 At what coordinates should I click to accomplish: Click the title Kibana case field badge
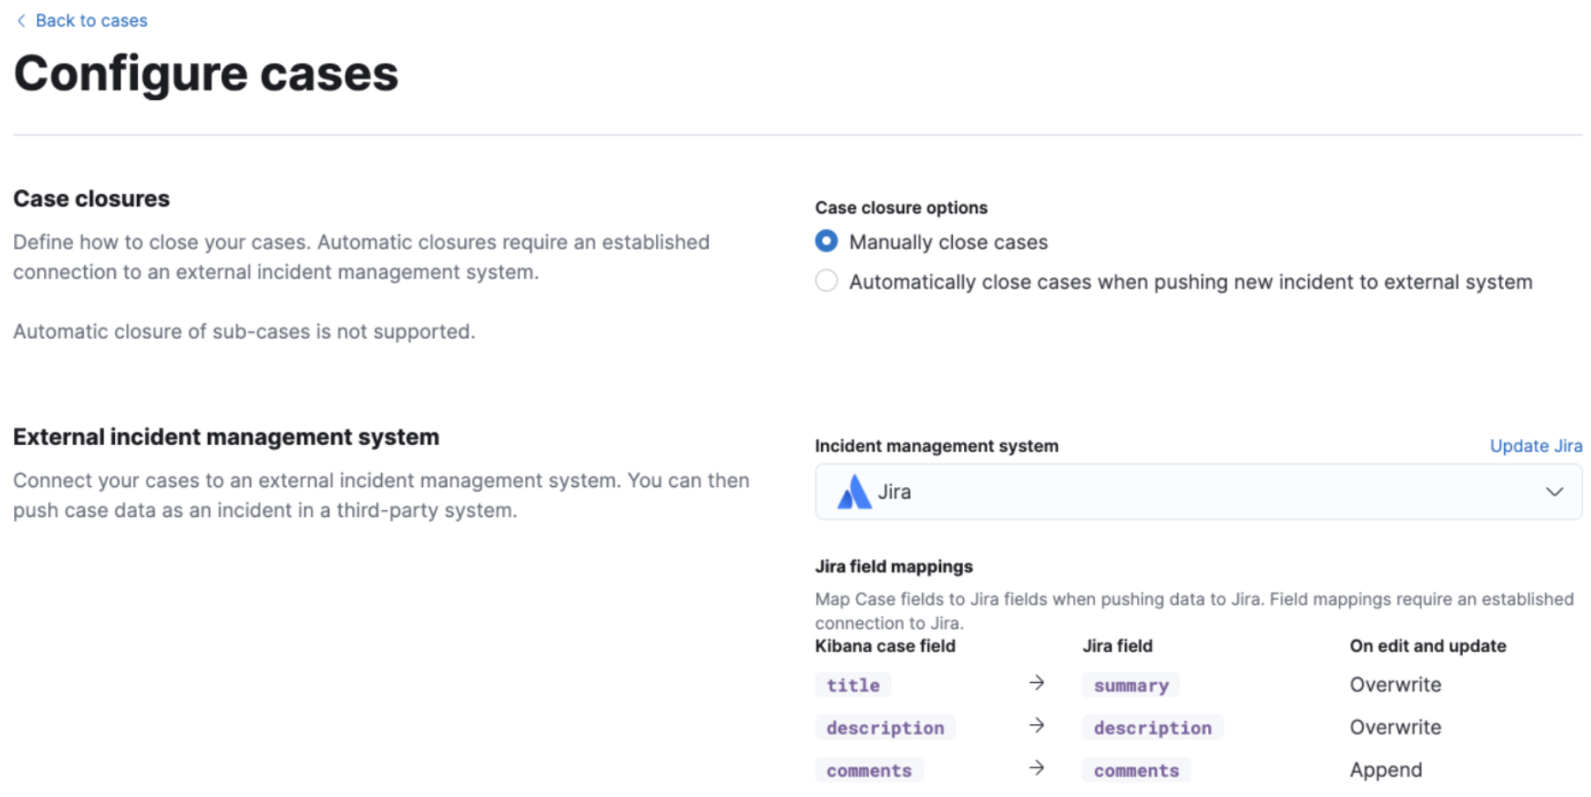pos(853,685)
